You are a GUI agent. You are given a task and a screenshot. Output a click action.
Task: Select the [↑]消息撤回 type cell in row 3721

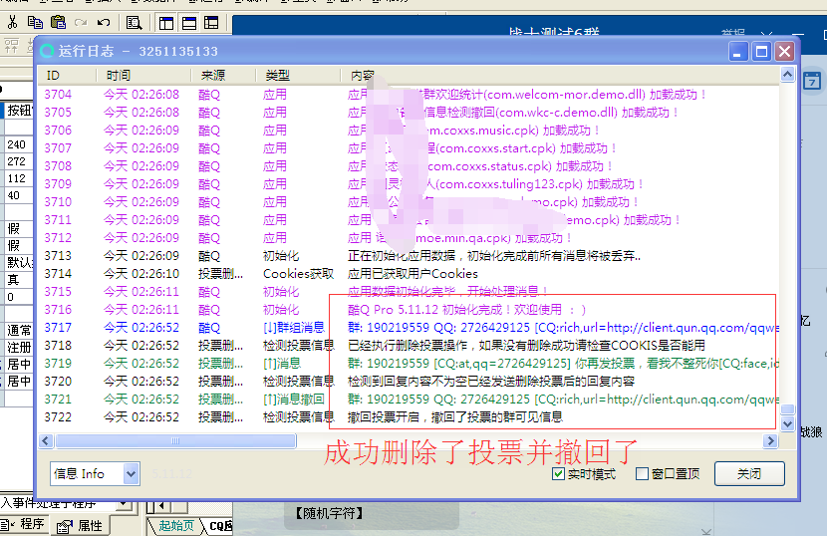point(294,400)
